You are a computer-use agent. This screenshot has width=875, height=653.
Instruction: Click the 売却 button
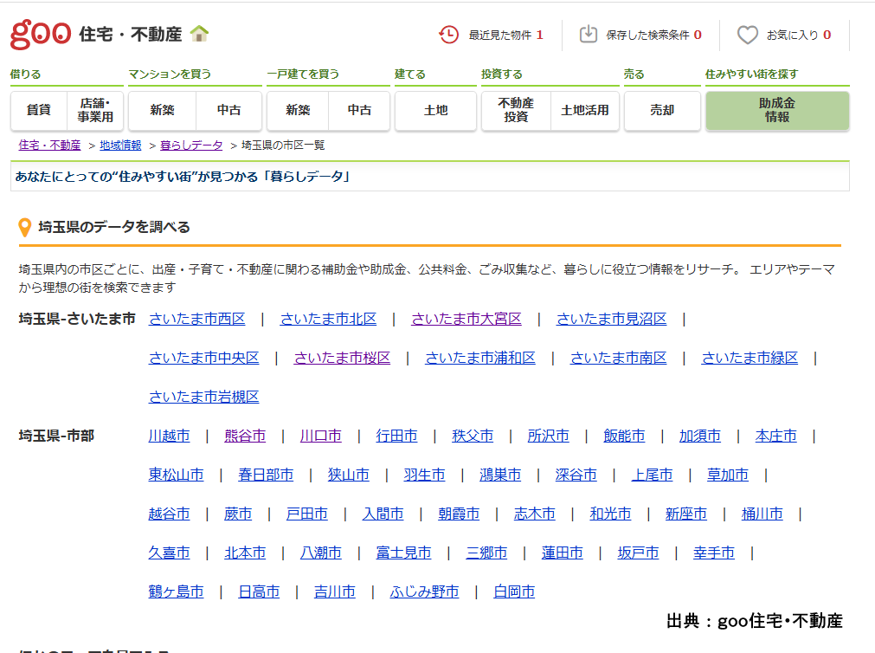coord(662,111)
